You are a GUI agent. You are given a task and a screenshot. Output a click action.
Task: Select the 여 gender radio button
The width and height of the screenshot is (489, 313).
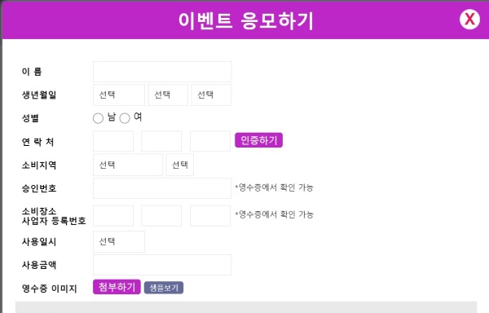click(125, 118)
